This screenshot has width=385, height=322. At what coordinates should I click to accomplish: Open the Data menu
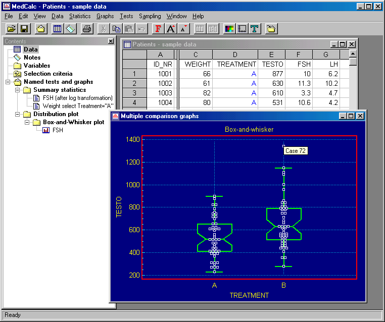point(57,16)
